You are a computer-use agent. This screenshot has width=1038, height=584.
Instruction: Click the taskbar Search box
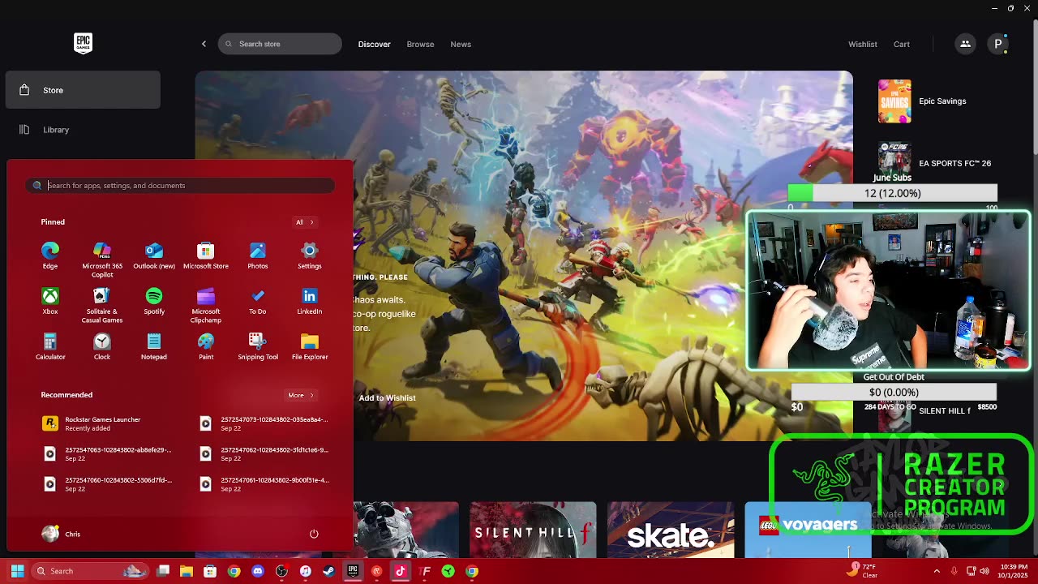click(x=90, y=571)
